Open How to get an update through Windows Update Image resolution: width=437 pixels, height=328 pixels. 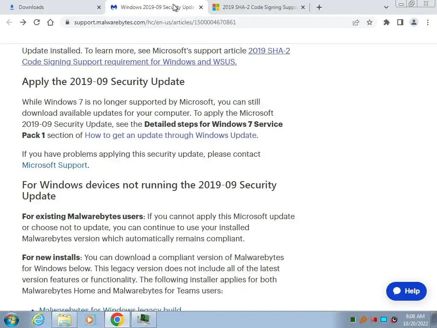point(171,135)
